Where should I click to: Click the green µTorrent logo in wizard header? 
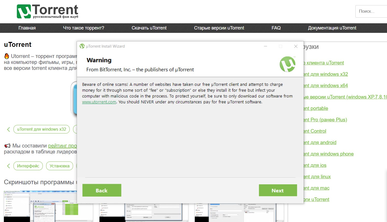coord(288,64)
